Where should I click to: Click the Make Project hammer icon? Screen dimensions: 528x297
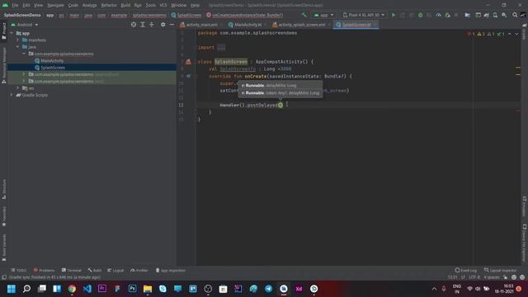click(x=304, y=15)
